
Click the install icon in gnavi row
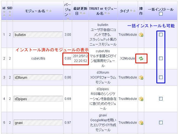[141, 123]
